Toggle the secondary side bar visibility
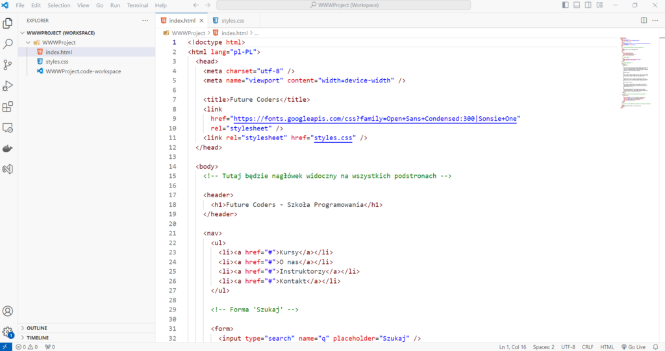665x351 pixels. (588, 5)
